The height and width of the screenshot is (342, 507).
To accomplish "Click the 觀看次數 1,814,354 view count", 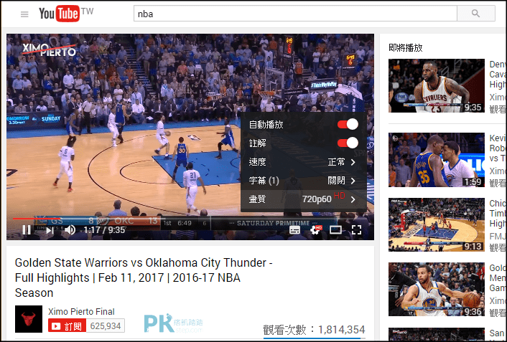I will 314,330.
